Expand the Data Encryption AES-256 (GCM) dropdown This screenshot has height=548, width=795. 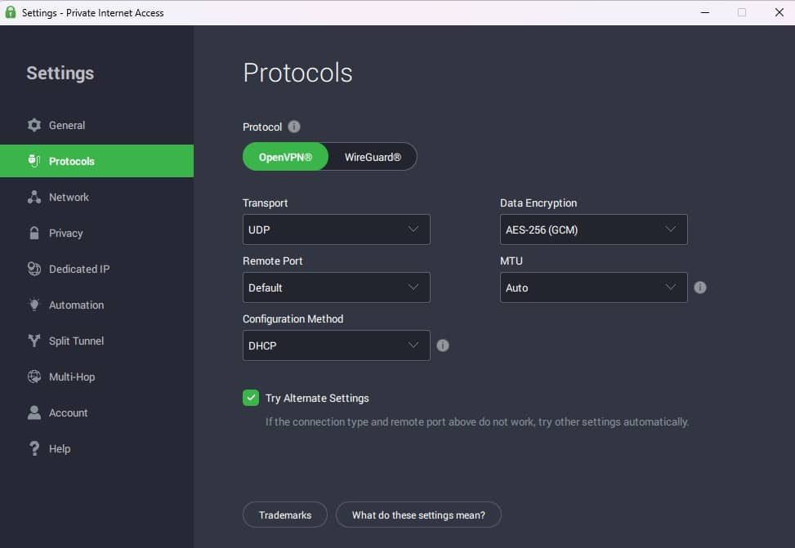coord(593,229)
